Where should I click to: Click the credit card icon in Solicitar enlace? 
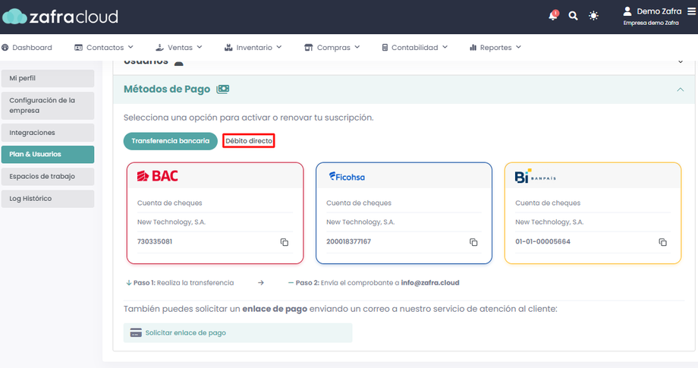136,333
